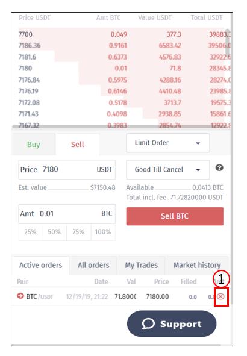Viewport: 247px width, 356px height.
Task: Switch to My Trades tab
Action: (142, 265)
